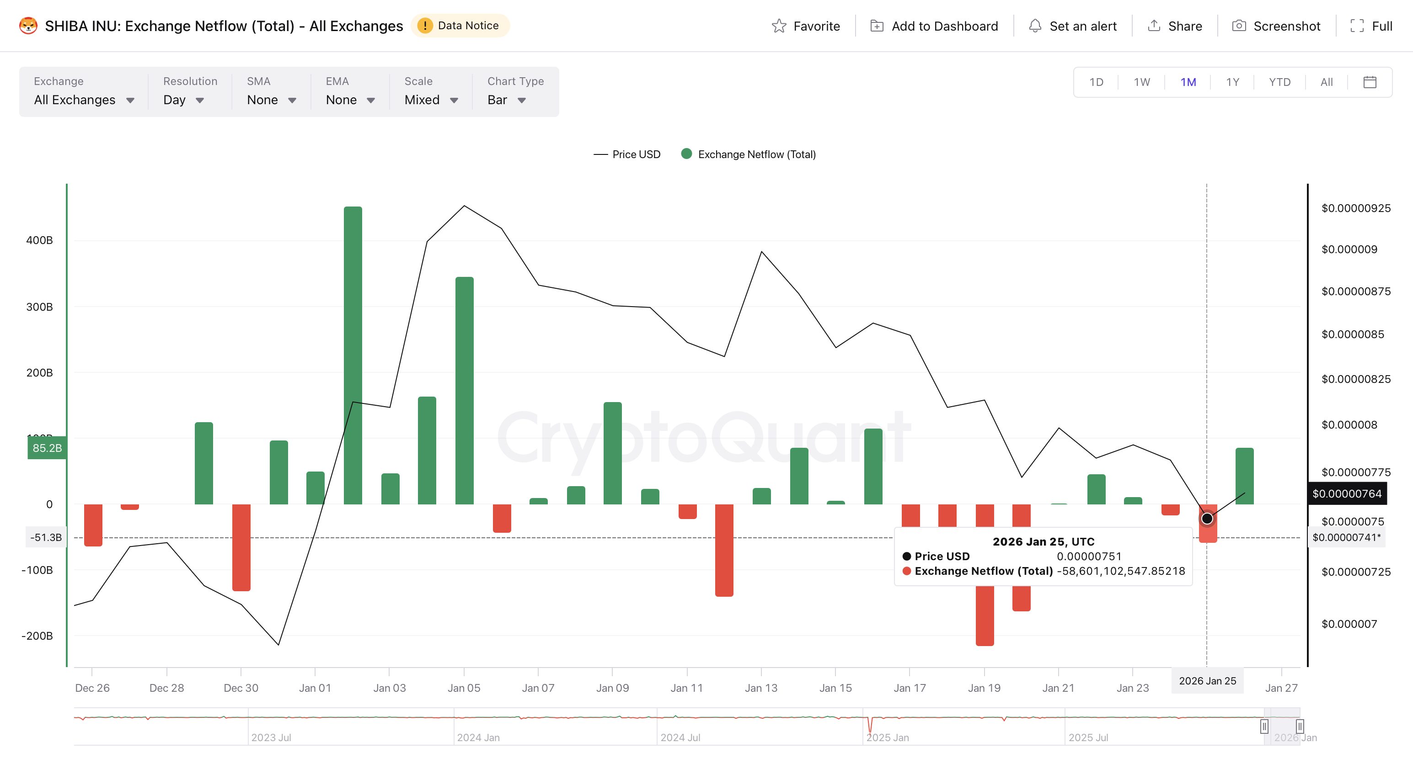This screenshot has height=774, width=1413.
Task: Click the Set an alert bell icon
Action: point(1035,26)
